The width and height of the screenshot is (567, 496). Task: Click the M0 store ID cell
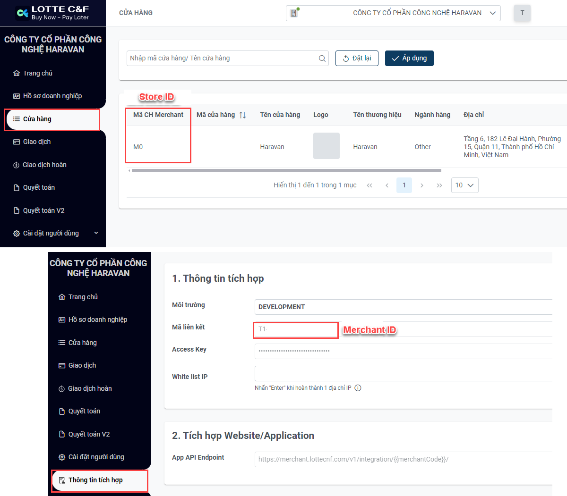pyautogui.click(x=138, y=147)
